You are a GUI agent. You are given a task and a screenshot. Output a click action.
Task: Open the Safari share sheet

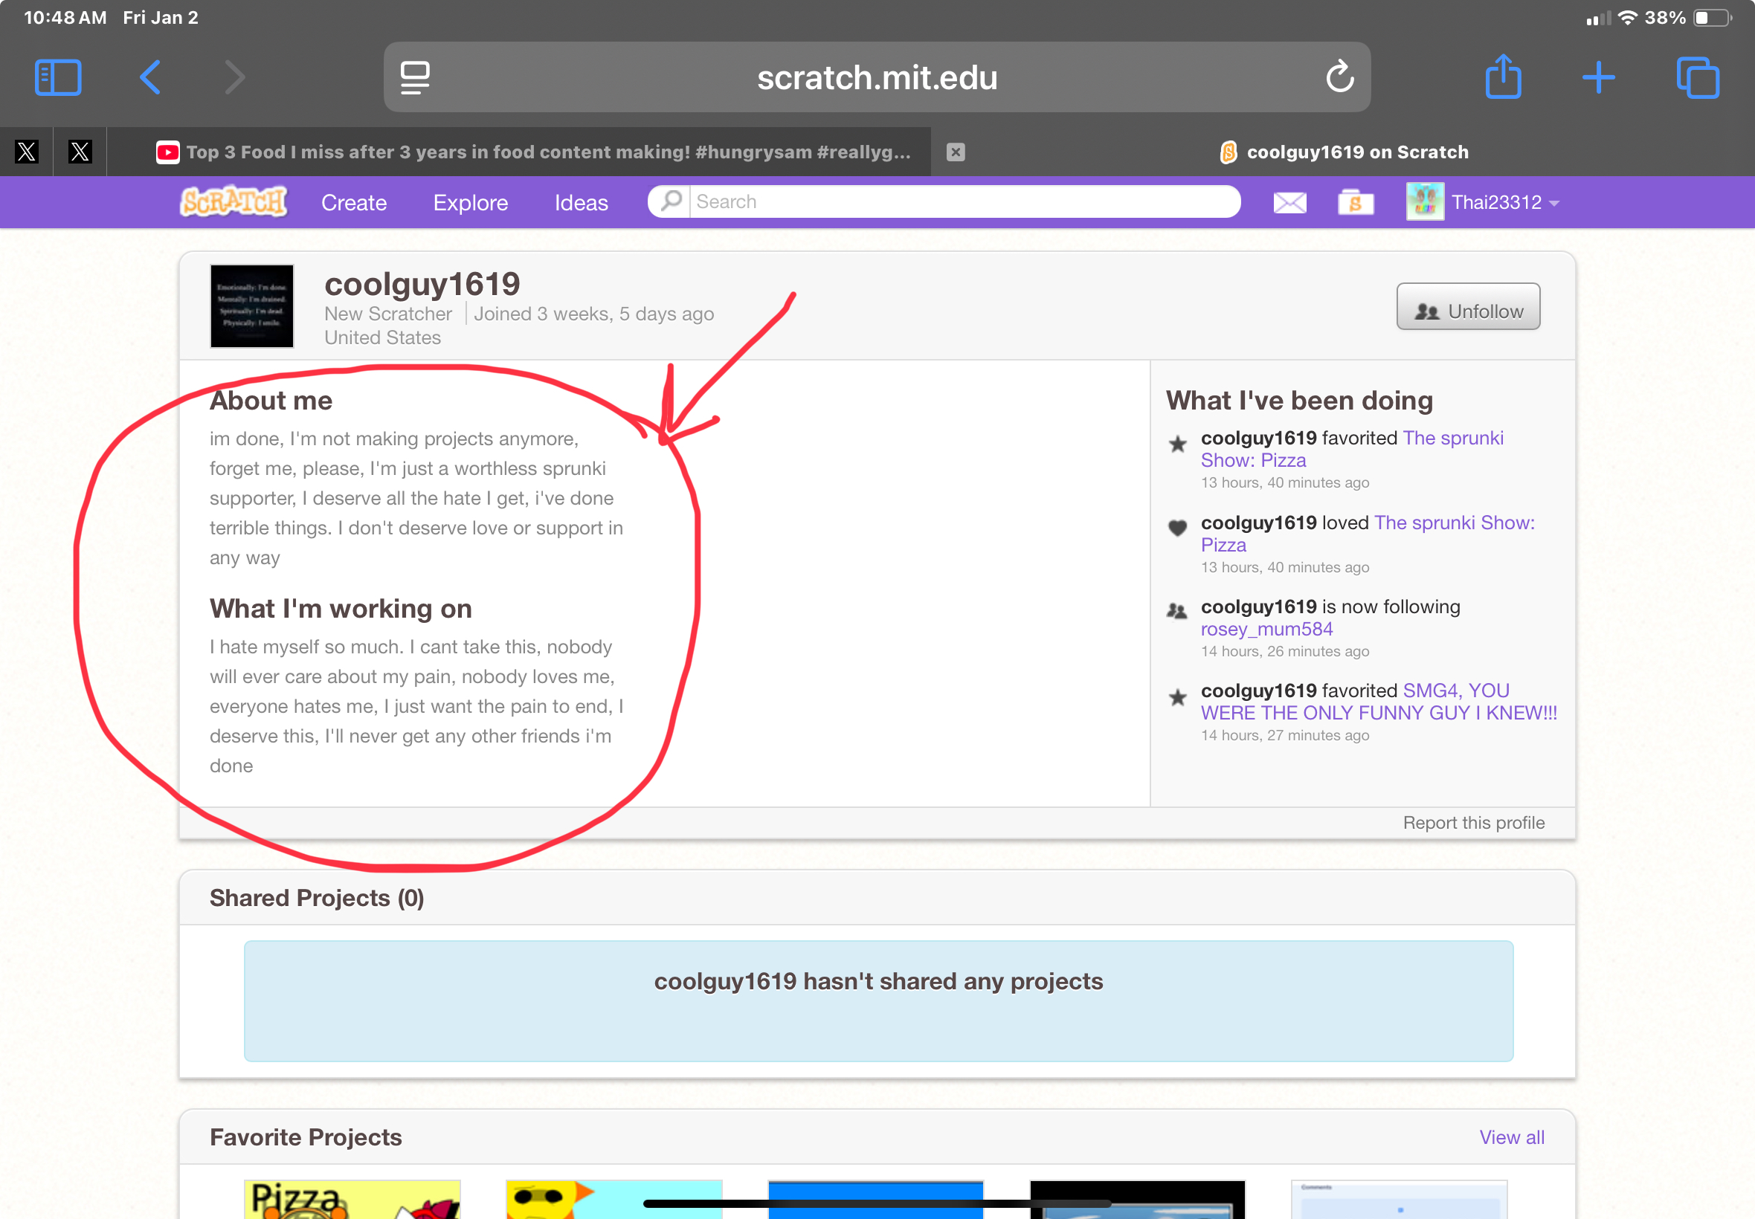[x=1503, y=78]
